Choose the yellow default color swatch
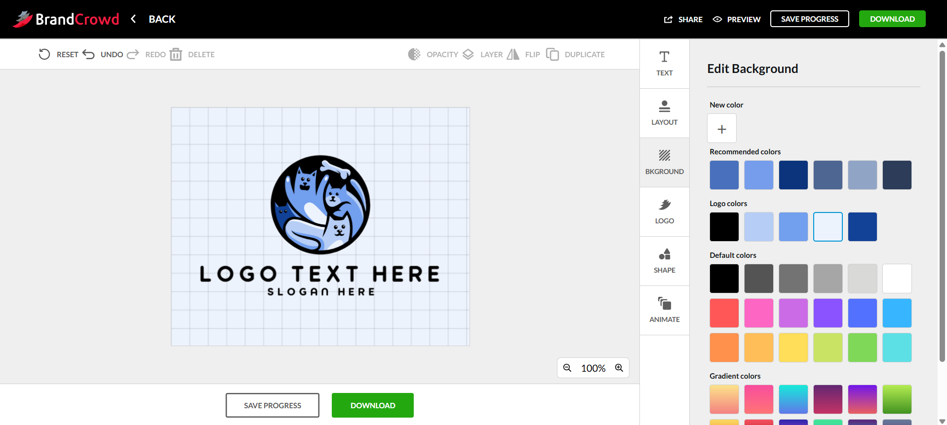Viewport: 947px width, 425px height. 793,348
